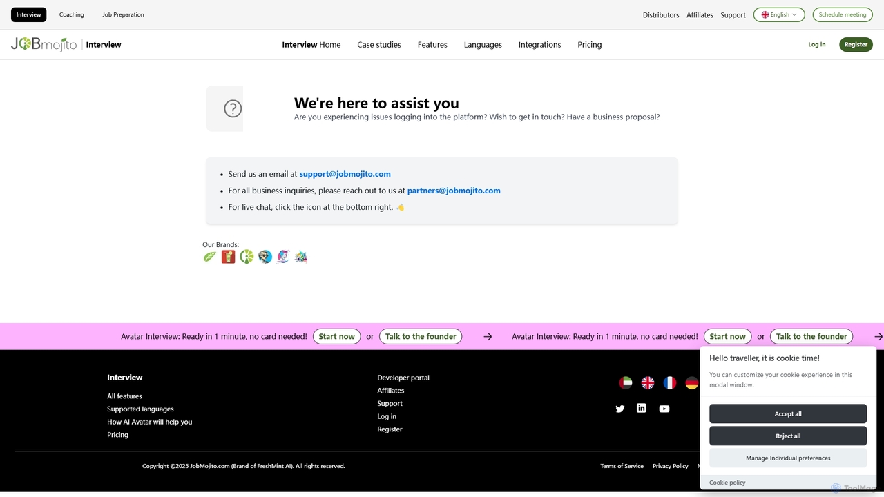Open Languages in the navigation bar
884x497 pixels.
(x=483, y=45)
